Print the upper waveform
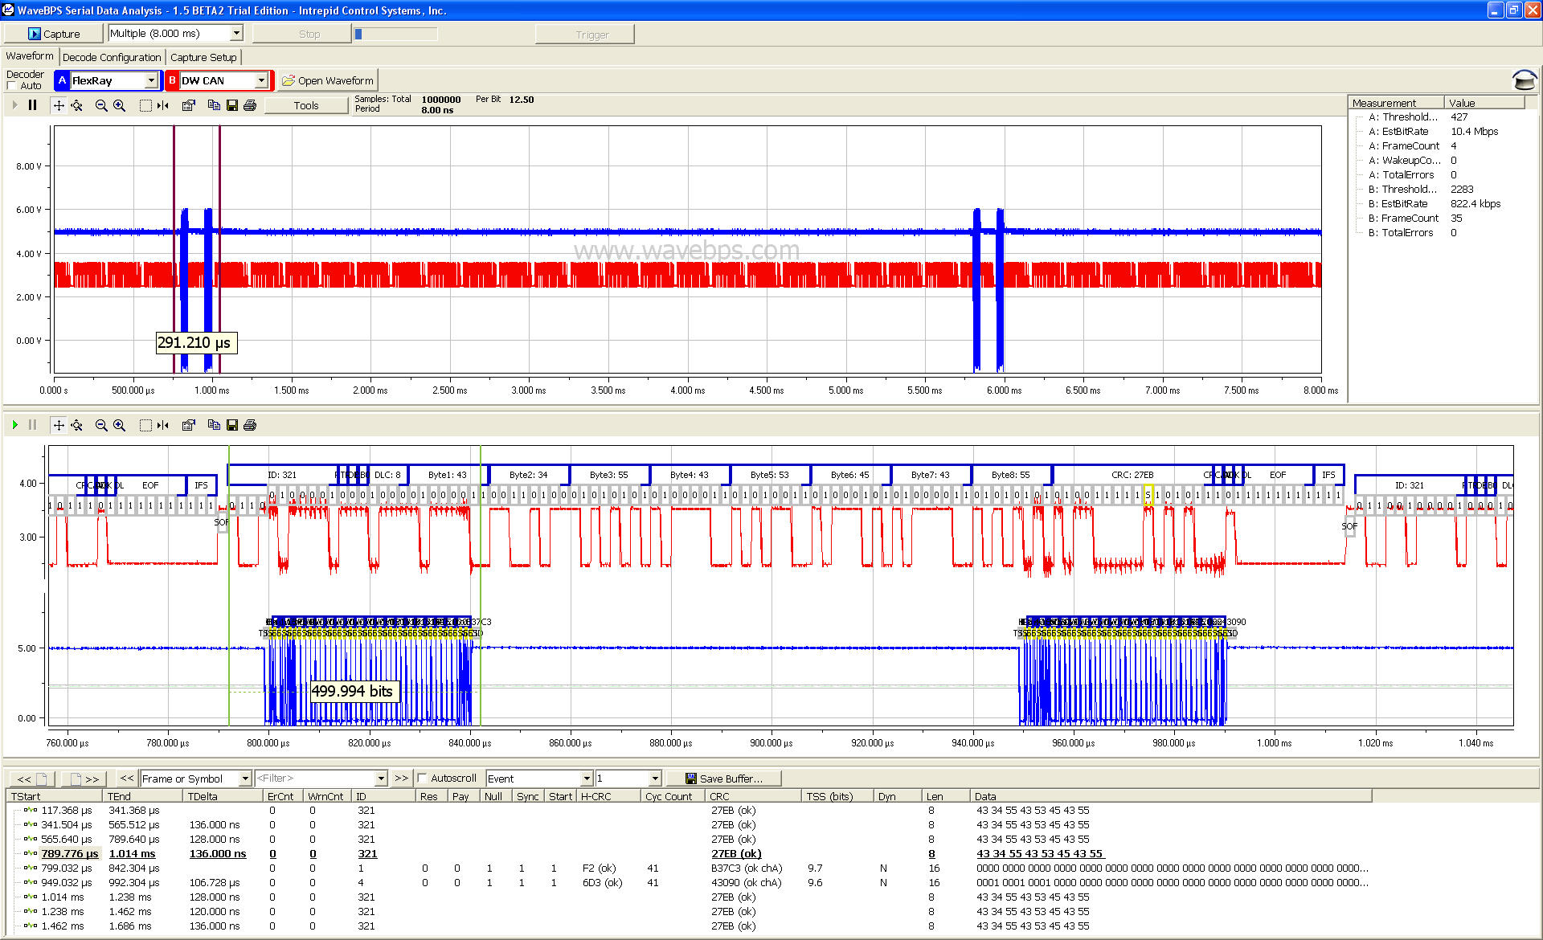The width and height of the screenshot is (1543, 940). click(250, 105)
